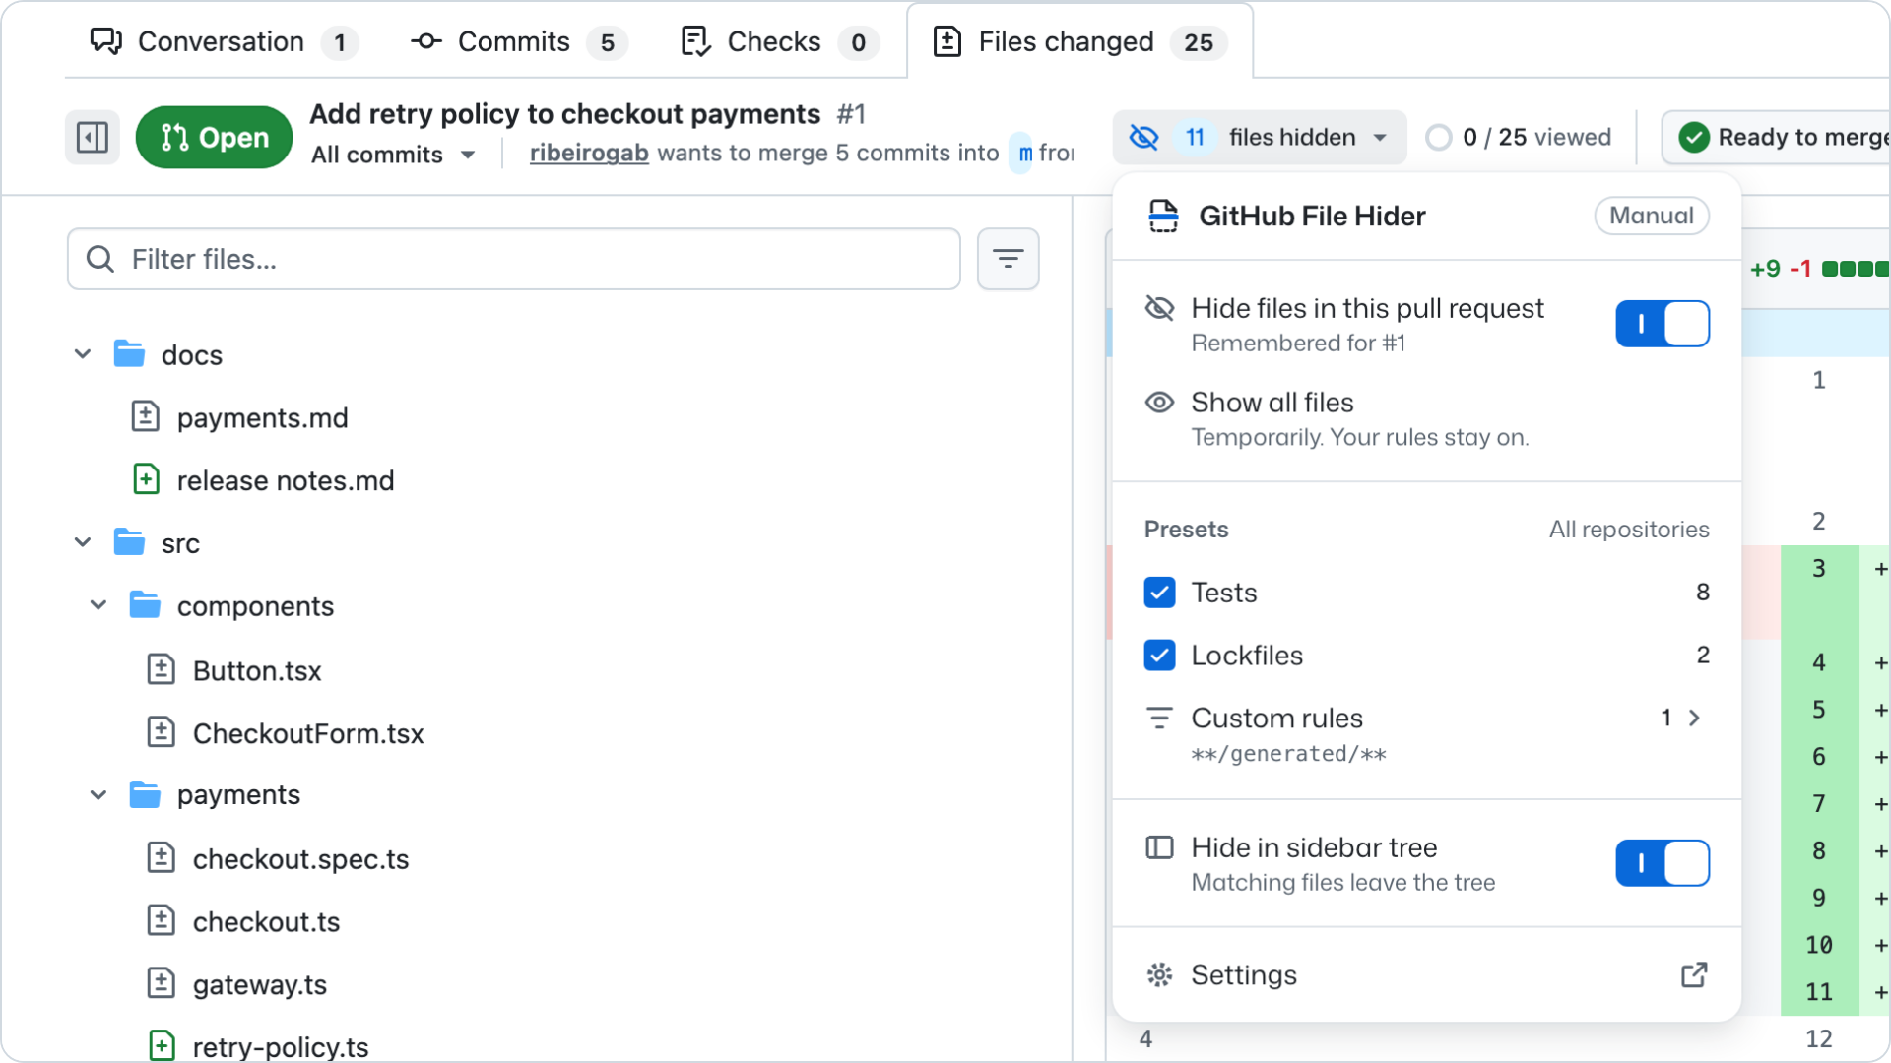
Task: Toggle Hide in sidebar tree switch
Action: [x=1662, y=863]
